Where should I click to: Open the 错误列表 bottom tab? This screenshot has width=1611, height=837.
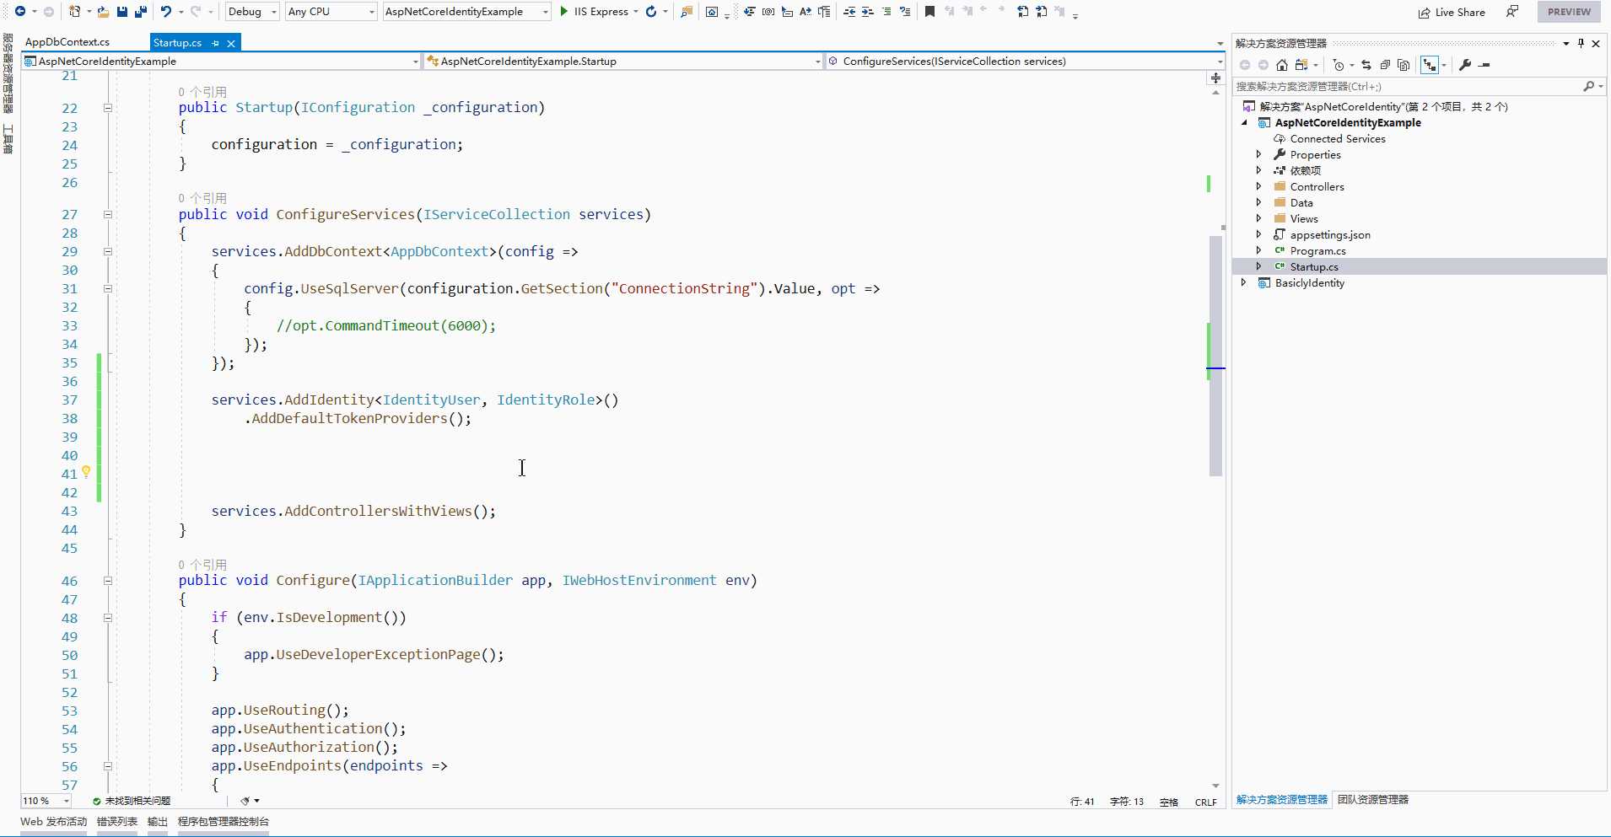tap(116, 822)
